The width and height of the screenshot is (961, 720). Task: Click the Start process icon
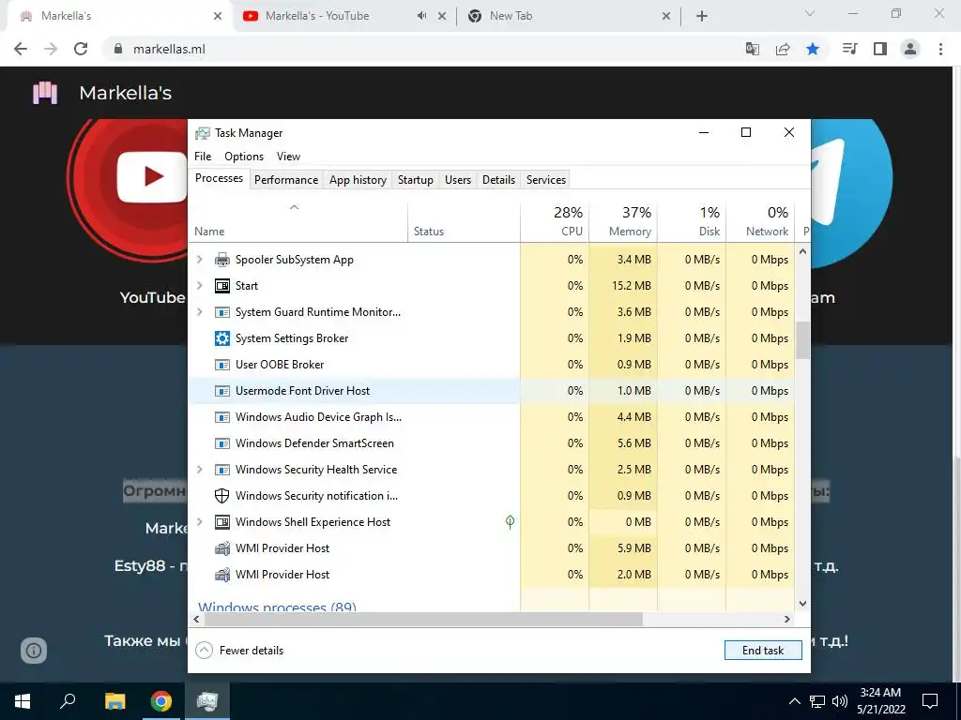pos(221,286)
